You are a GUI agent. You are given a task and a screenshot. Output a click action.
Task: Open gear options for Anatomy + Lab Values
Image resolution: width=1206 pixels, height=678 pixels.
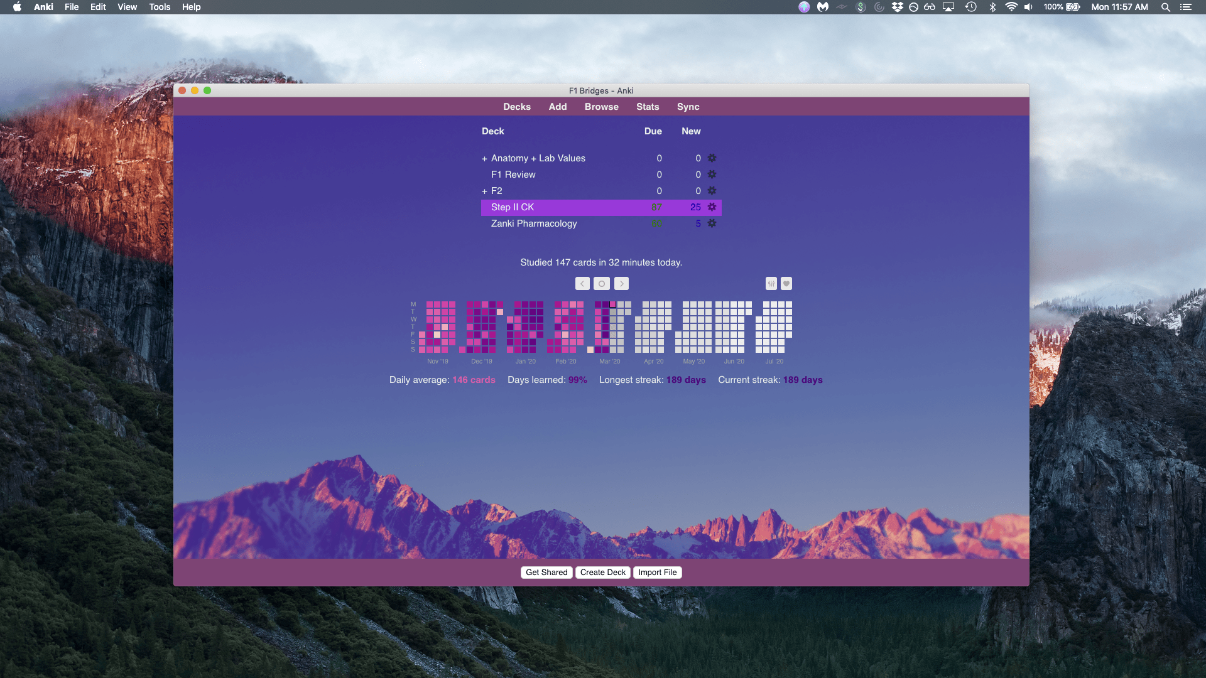click(x=712, y=158)
